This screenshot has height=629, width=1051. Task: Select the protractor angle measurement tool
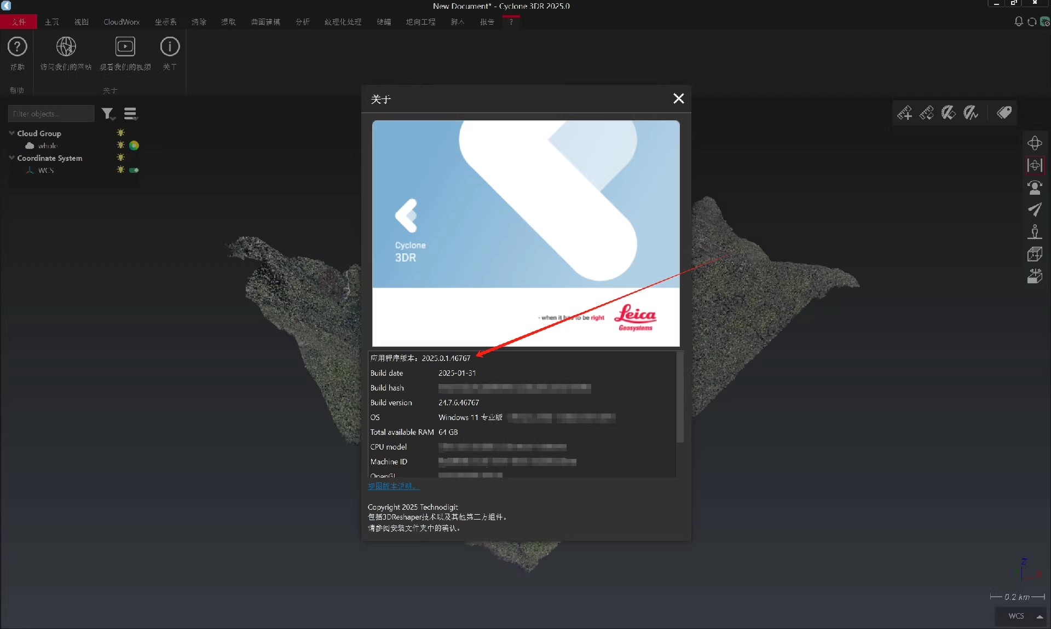point(948,113)
